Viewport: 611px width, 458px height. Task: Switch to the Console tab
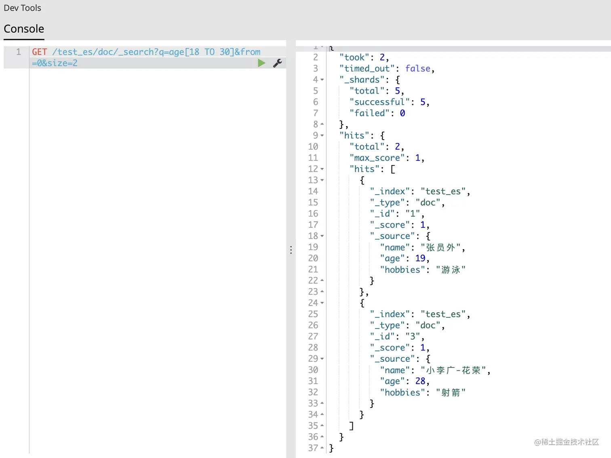pyautogui.click(x=24, y=29)
